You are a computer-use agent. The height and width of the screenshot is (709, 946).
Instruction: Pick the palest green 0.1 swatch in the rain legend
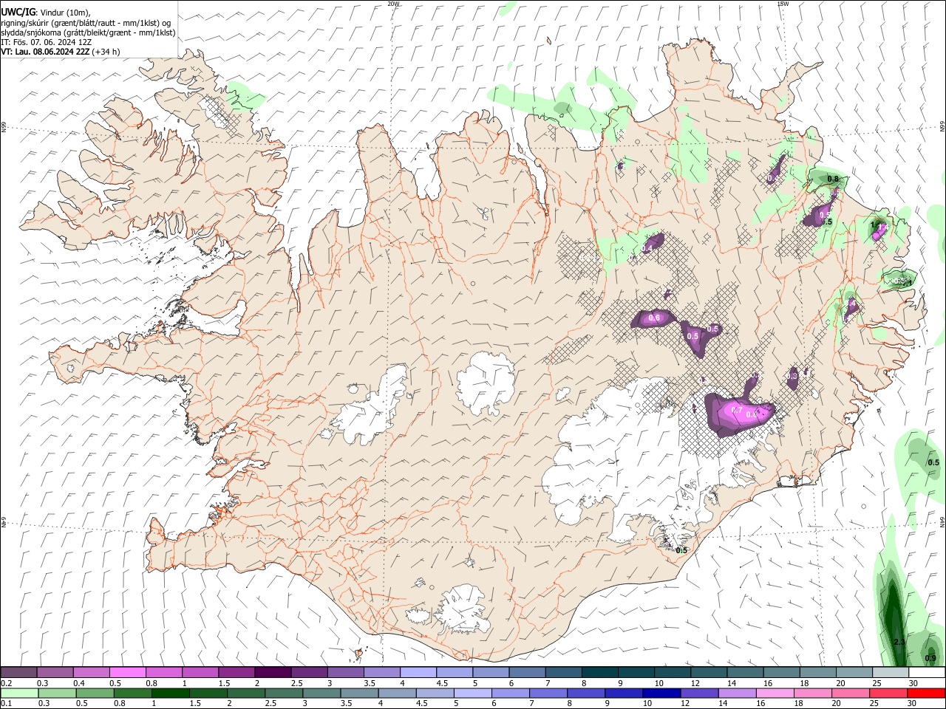pos(19,693)
